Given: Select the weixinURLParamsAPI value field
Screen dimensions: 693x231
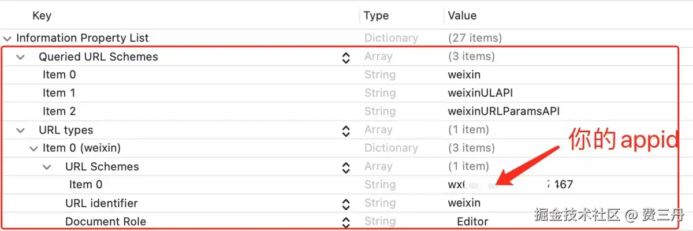Looking at the screenshot, I should (504, 111).
